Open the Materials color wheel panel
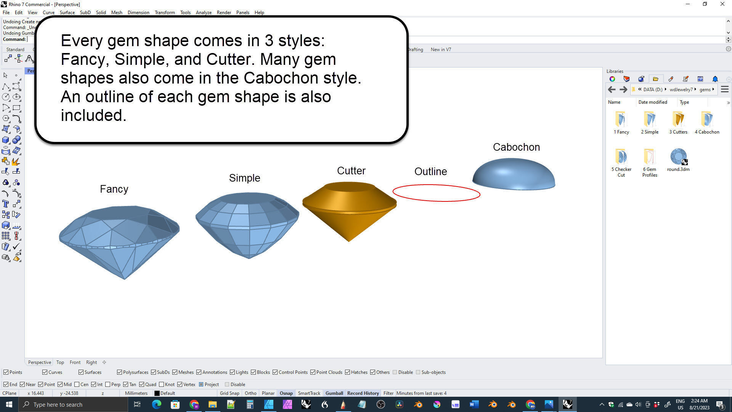Image resolution: width=732 pixels, height=412 pixels. click(612, 79)
